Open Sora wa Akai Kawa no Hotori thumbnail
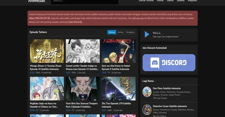 [x=119, y=51]
